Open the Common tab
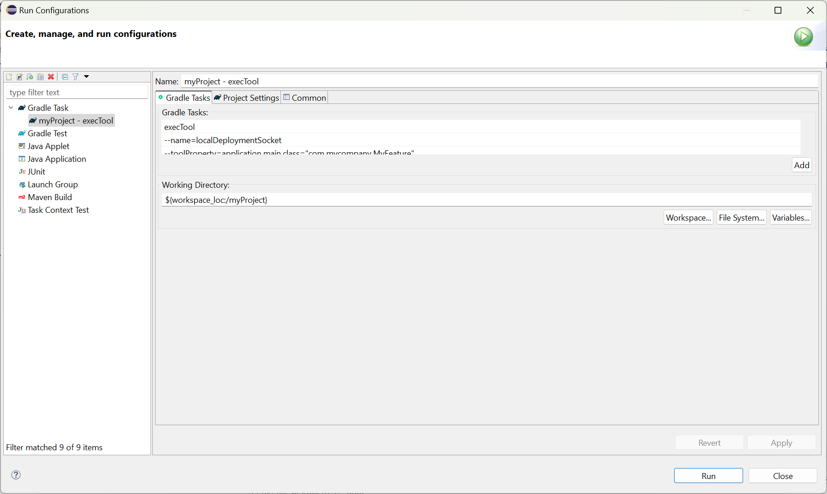This screenshot has height=494, width=827. tap(305, 98)
